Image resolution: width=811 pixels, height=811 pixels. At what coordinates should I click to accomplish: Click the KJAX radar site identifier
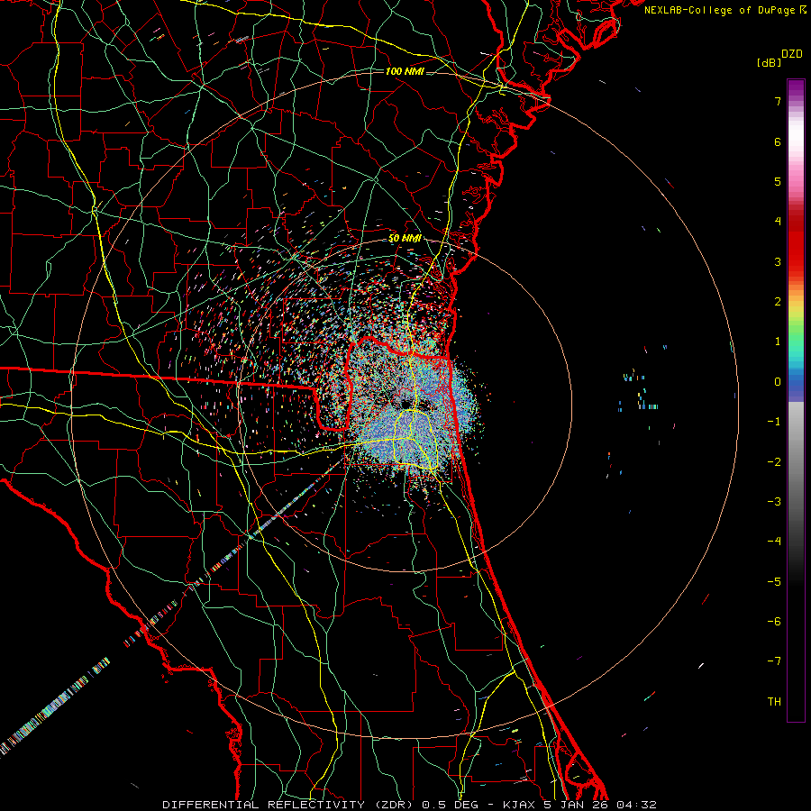pyautogui.click(x=518, y=805)
